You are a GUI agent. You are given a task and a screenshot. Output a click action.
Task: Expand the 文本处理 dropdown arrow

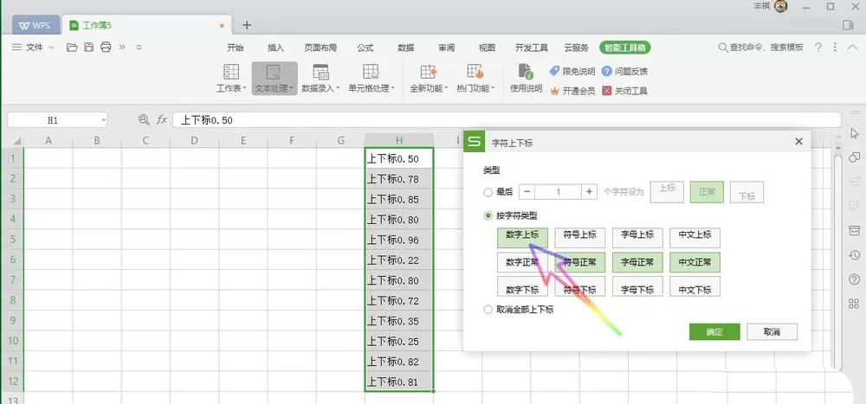291,88
